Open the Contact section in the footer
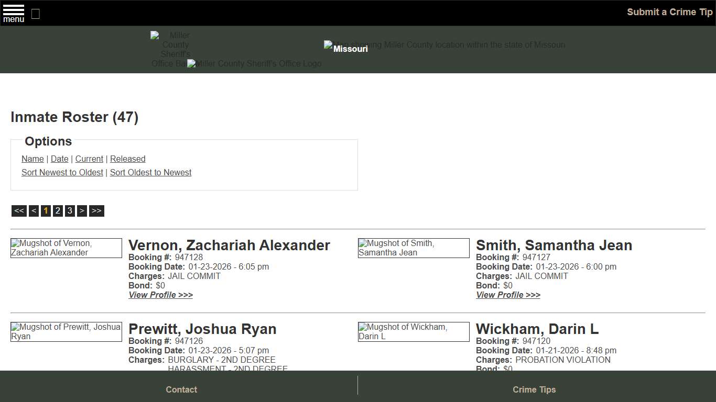This screenshot has width=716, height=402. (x=181, y=389)
